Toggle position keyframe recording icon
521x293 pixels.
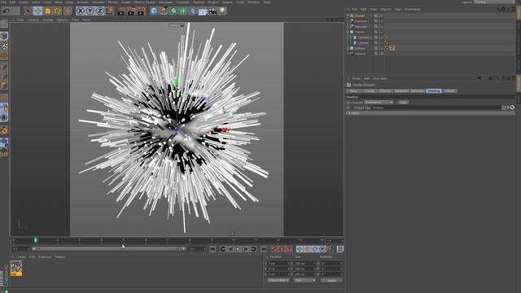300,249
